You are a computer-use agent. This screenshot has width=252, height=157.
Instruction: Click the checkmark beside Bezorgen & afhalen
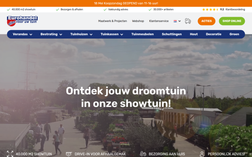pos(58,10)
